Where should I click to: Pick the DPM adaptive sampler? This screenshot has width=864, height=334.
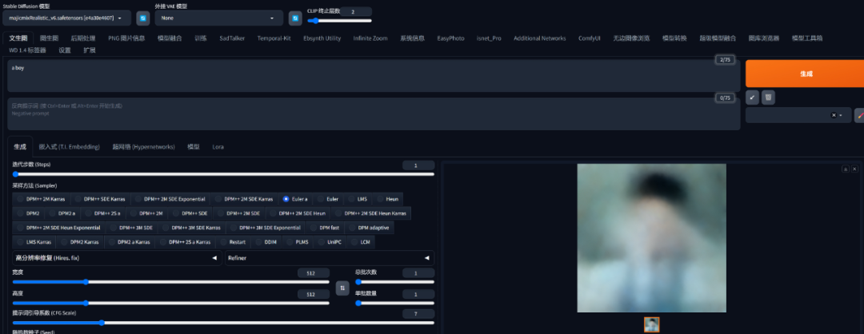pos(369,227)
